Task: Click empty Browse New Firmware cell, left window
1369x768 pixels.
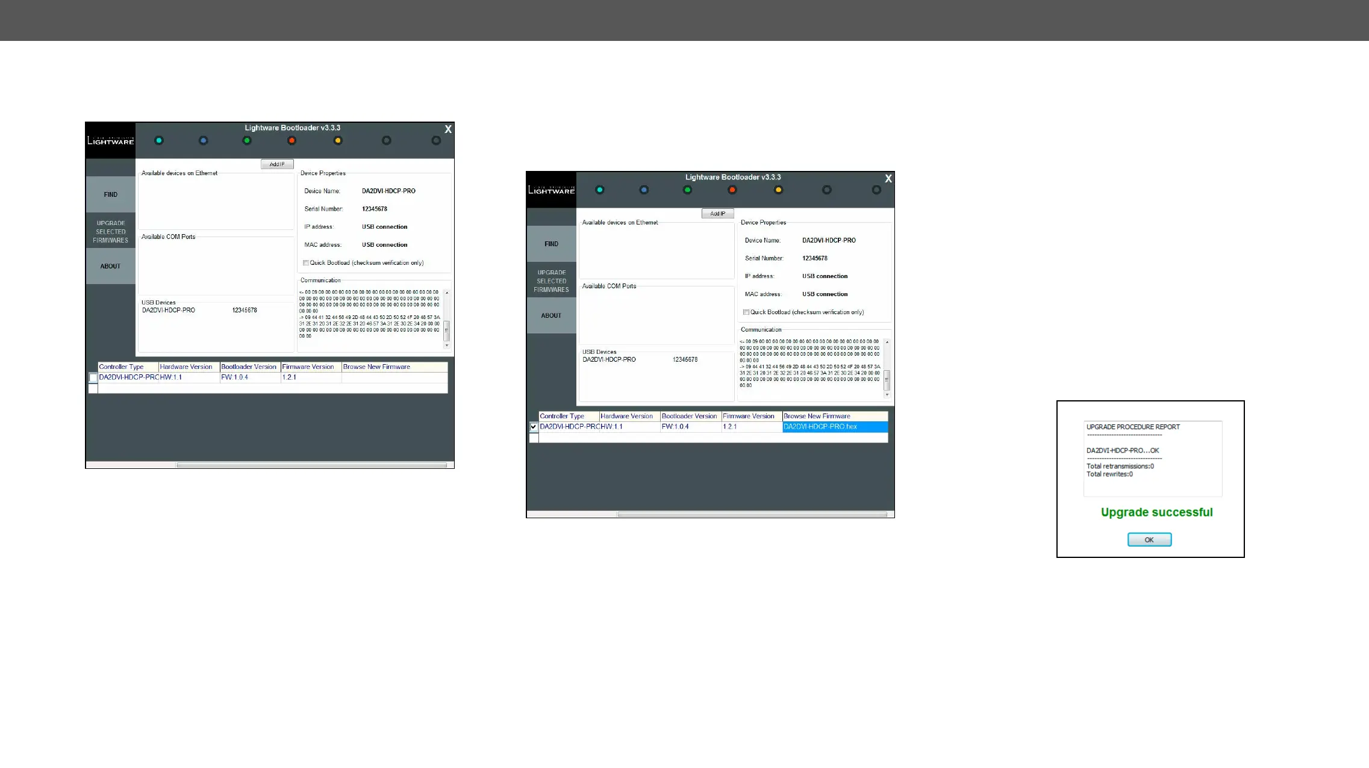Action: pyautogui.click(x=394, y=378)
